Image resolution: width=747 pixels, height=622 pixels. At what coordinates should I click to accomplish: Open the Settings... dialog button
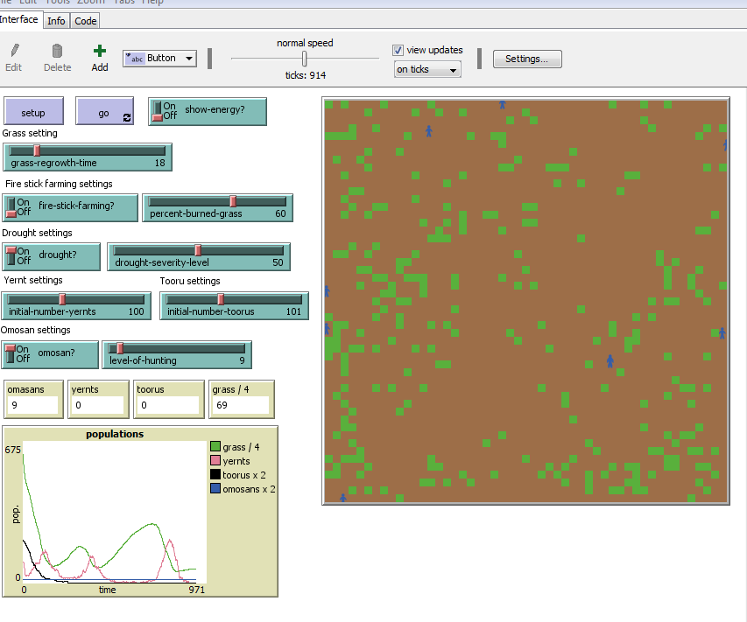click(x=527, y=59)
